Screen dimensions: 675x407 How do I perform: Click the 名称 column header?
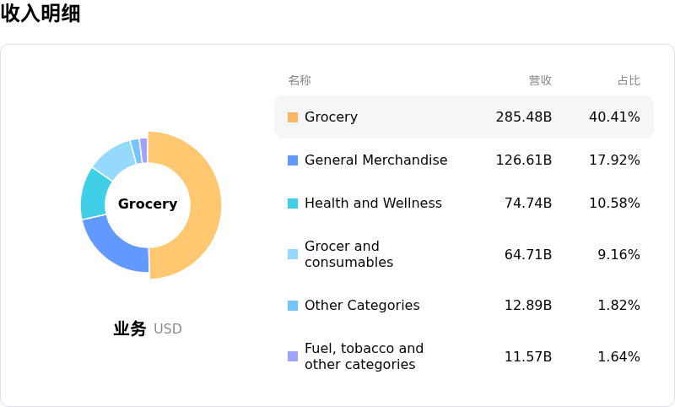(x=300, y=80)
